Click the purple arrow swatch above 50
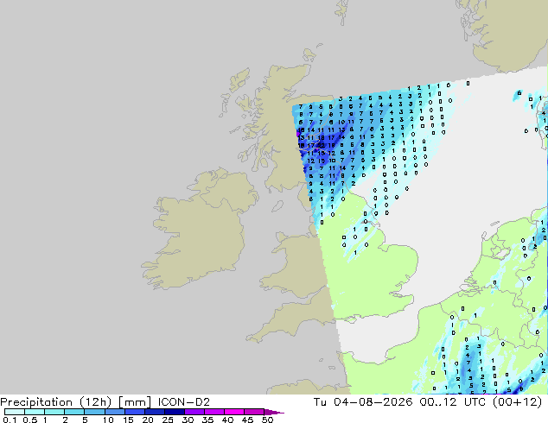This screenshot has height=423, width=548. (274, 412)
